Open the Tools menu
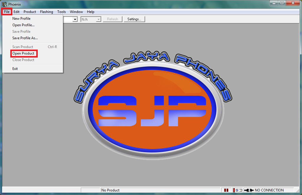The width and height of the screenshot is (302, 195). coord(61,12)
